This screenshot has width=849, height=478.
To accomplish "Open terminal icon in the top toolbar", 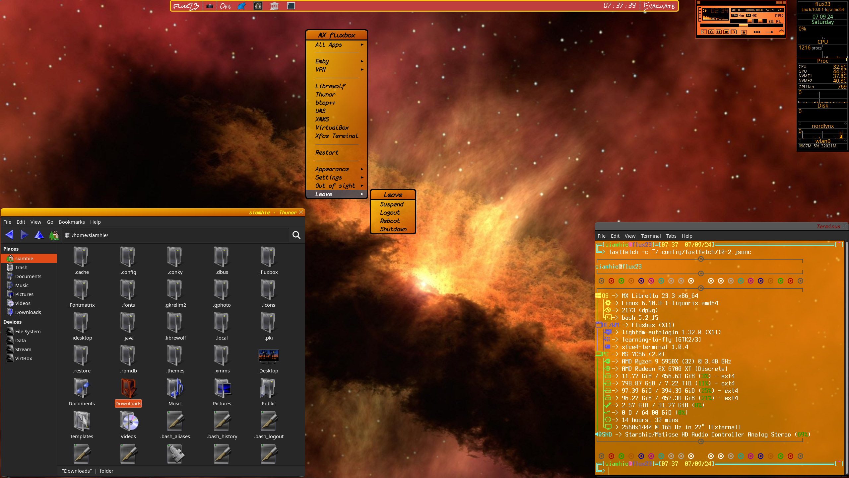I will point(291,6).
